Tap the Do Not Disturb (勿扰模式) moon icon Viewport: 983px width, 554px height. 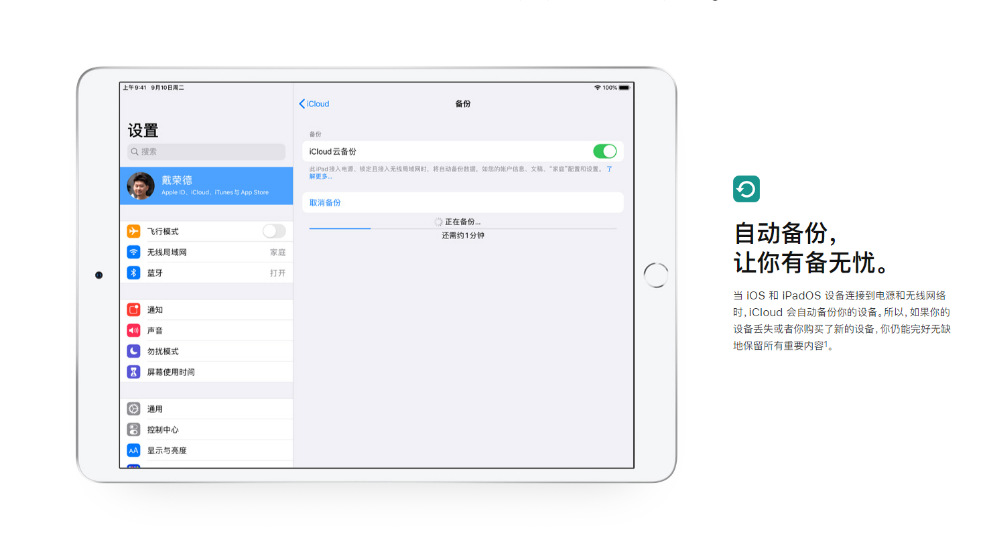click(x=133, y=351)
